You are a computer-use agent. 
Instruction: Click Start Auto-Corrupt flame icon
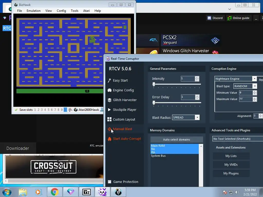click(x=109, y=139)
